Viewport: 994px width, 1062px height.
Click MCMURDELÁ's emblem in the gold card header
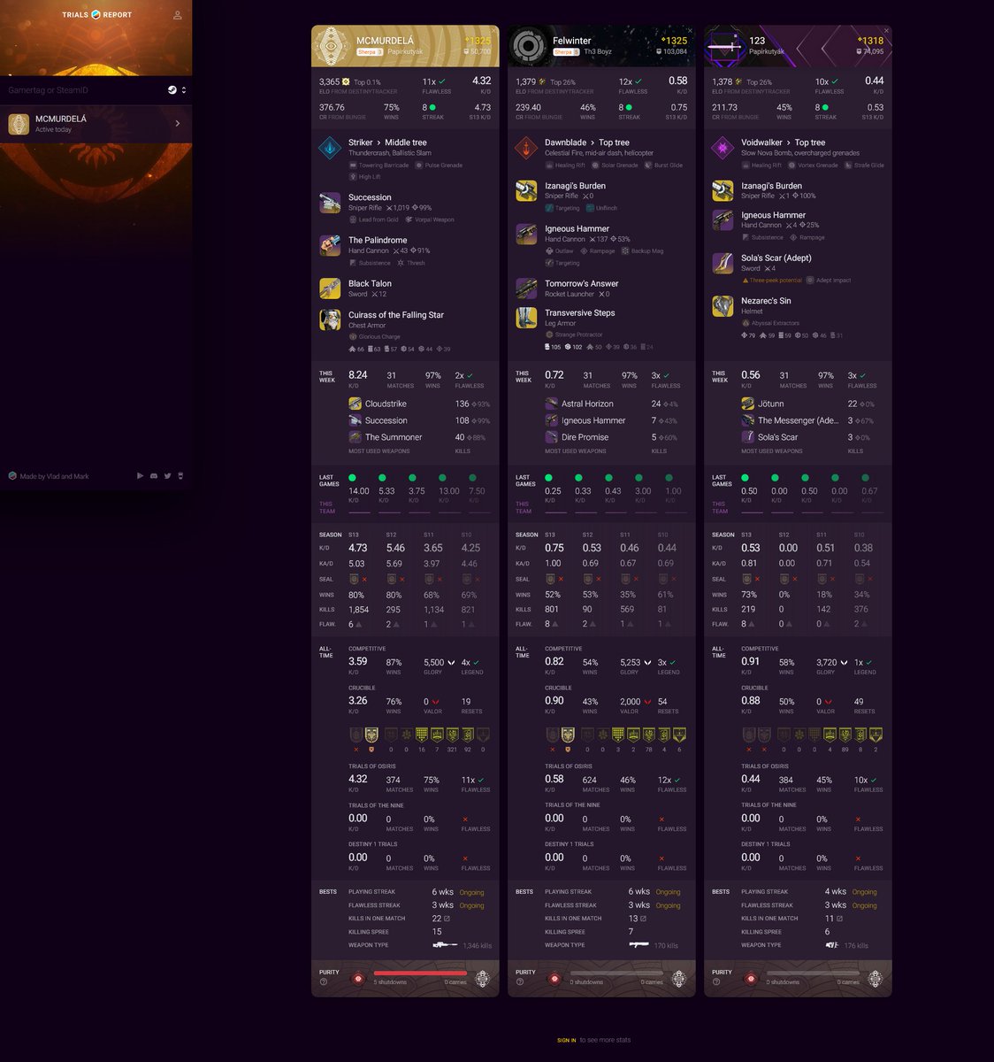[332, 46]
